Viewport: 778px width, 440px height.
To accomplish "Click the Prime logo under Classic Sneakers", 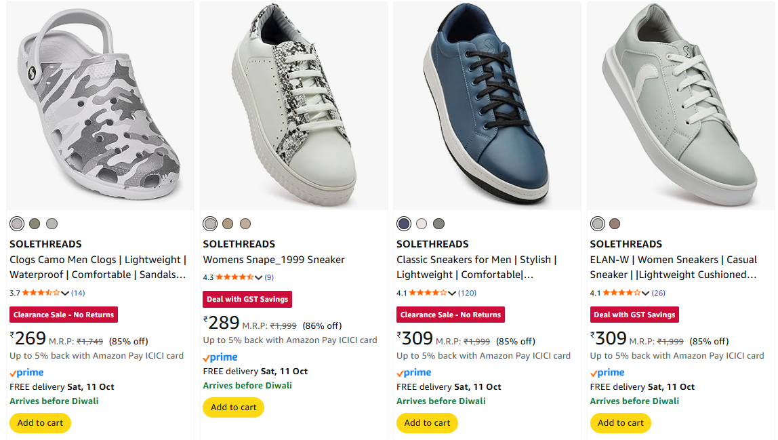I will coord(414,372).
